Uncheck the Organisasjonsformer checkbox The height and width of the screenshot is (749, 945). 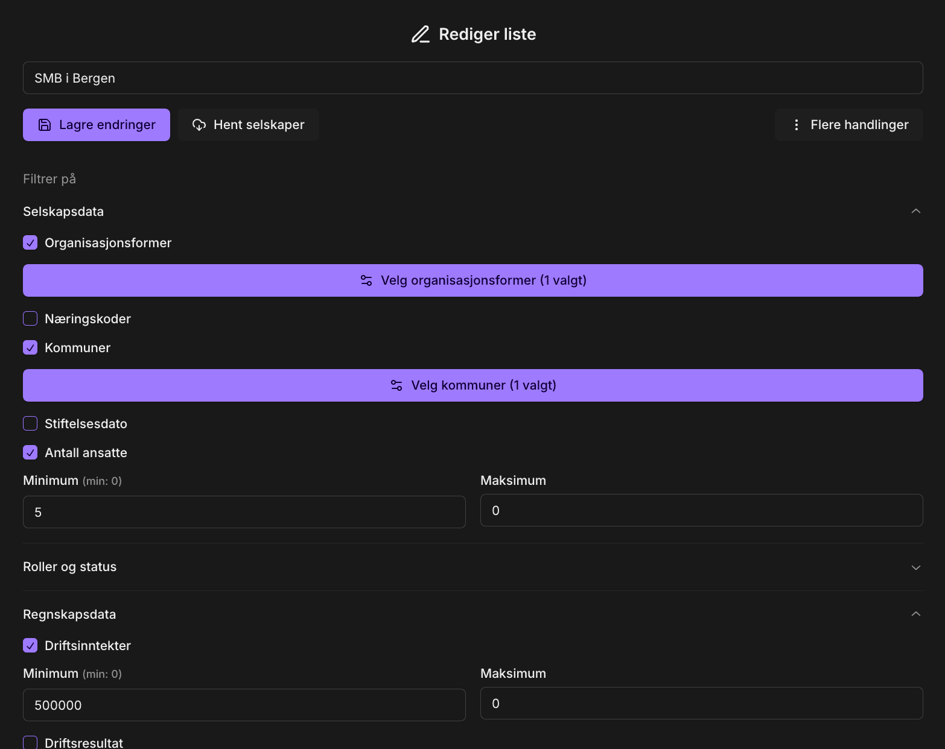[30, 243]
